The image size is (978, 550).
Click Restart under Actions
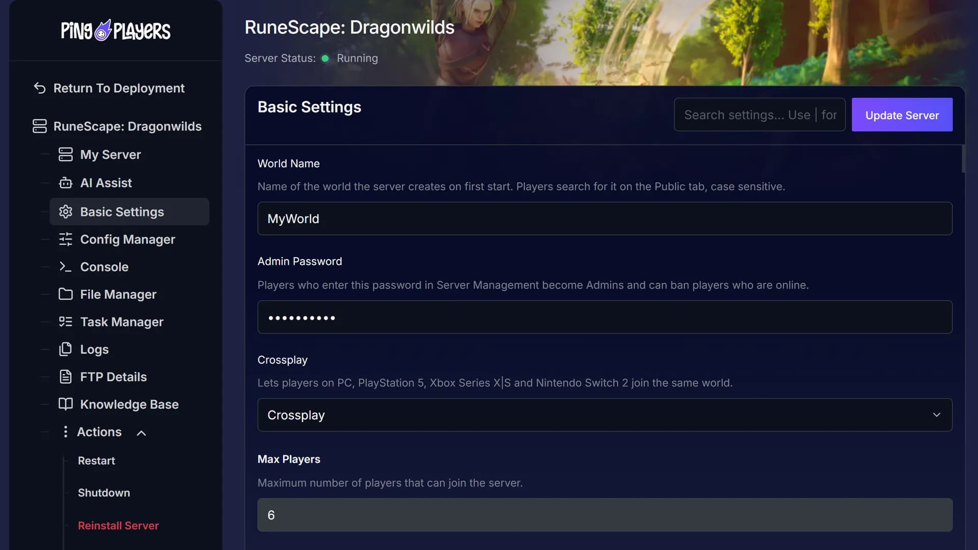coord(96,461)
